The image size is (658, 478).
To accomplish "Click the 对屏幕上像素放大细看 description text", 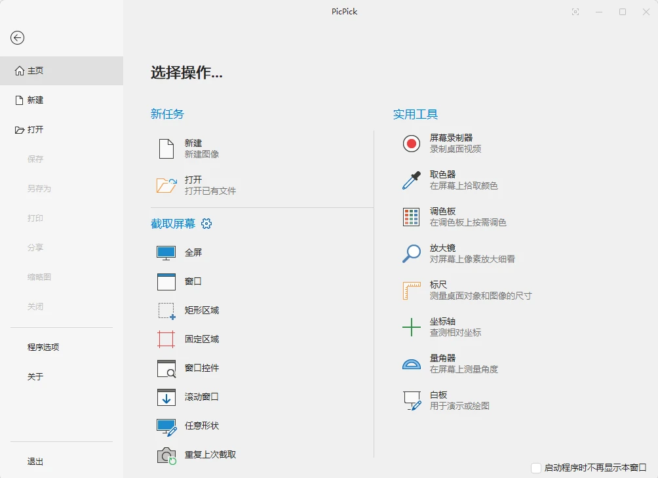I will 472,260.
